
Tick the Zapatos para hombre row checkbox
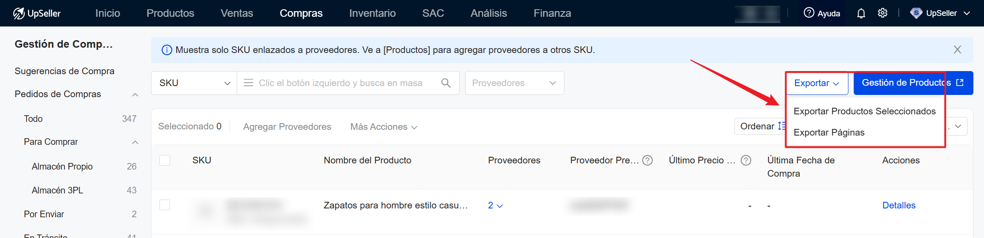pos(165,205)
